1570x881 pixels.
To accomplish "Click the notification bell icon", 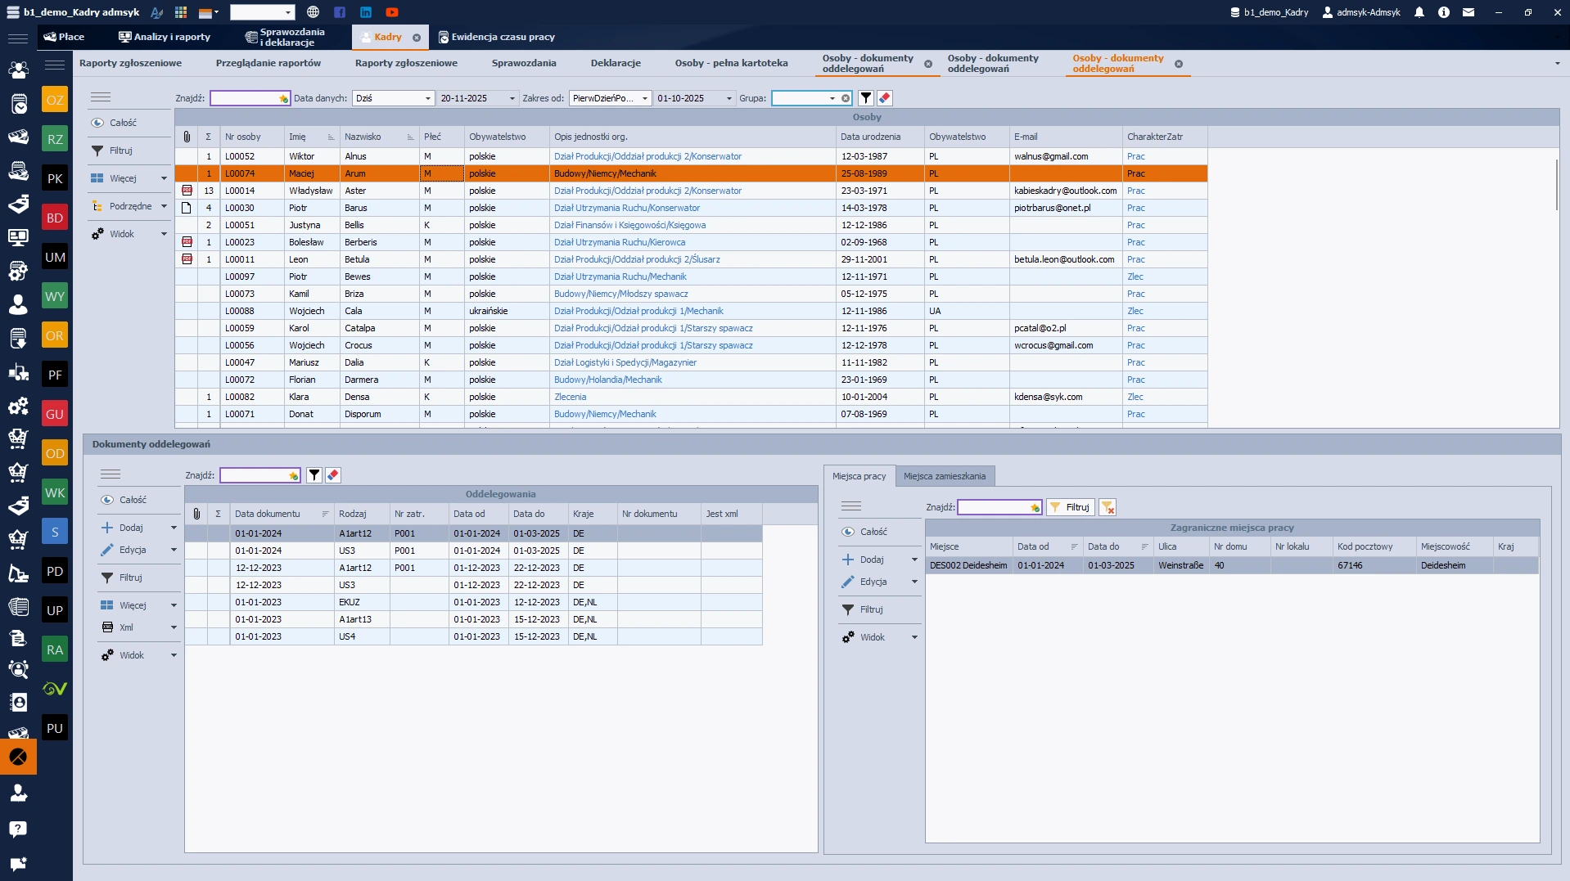I will pos(1419,12).
